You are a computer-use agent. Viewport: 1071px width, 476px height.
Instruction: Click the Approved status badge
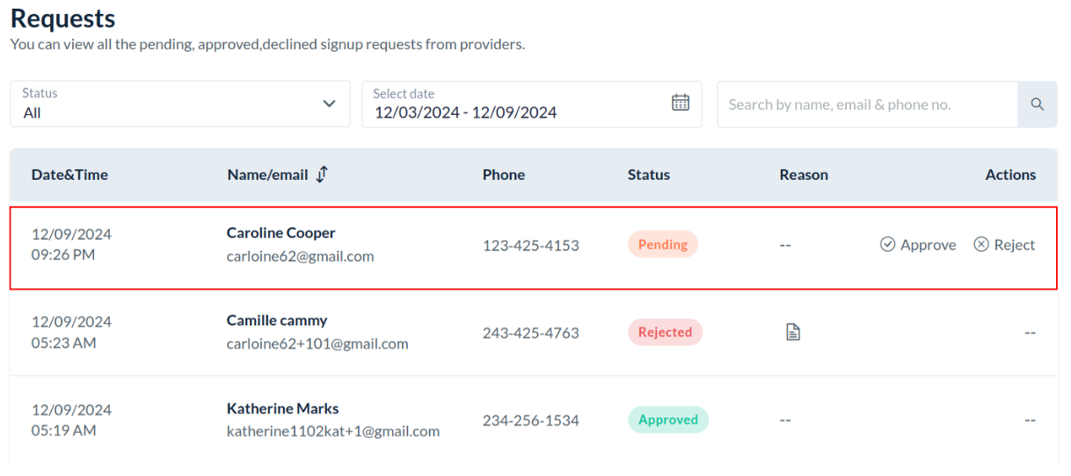tap(668, 420)
